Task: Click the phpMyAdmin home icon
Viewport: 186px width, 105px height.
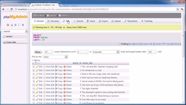Action: [x=8, y=25]
